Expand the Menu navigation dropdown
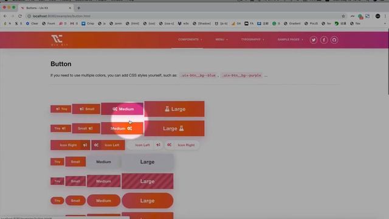This screenshot has height=219, width=389. pos(221,40)
